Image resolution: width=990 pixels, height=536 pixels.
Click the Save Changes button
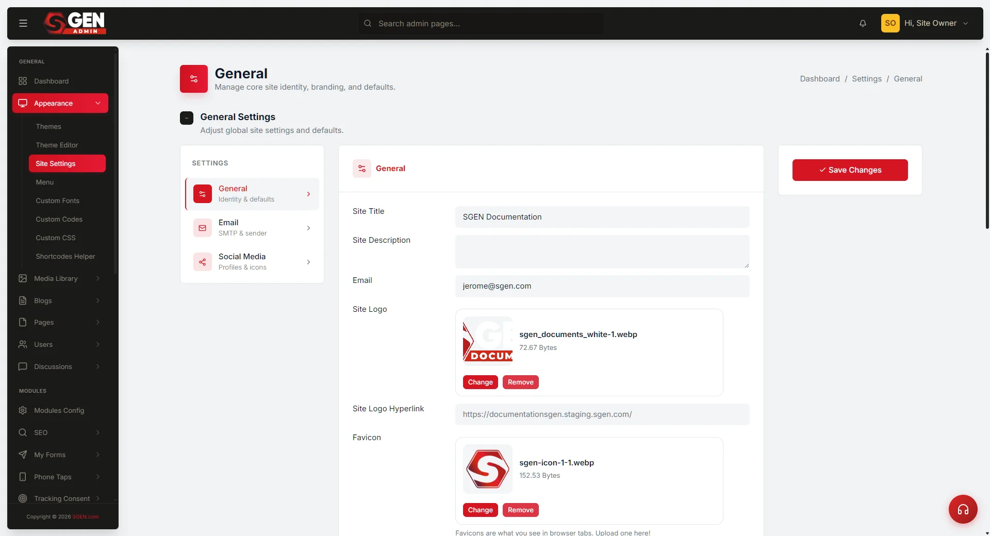tap(850, 170)
